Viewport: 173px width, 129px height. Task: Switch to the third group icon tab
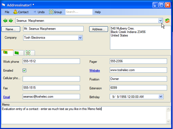[28, 53]
